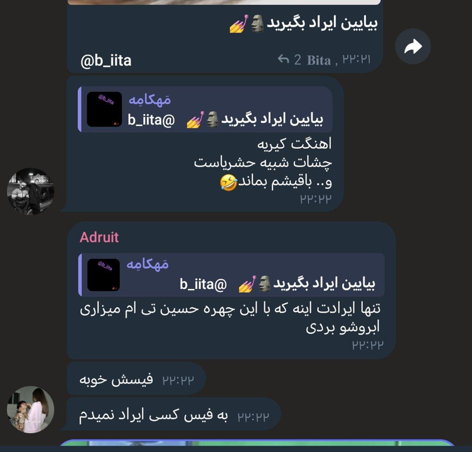Click the rolling laughing emoji

click(229, 183)
